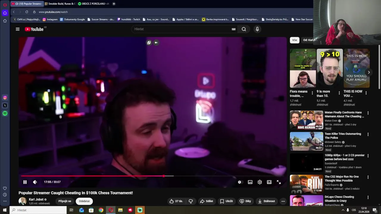This screenshot has width=381, height=214.
Task: Open Windows Start menu
Action: tap(5, 210)
